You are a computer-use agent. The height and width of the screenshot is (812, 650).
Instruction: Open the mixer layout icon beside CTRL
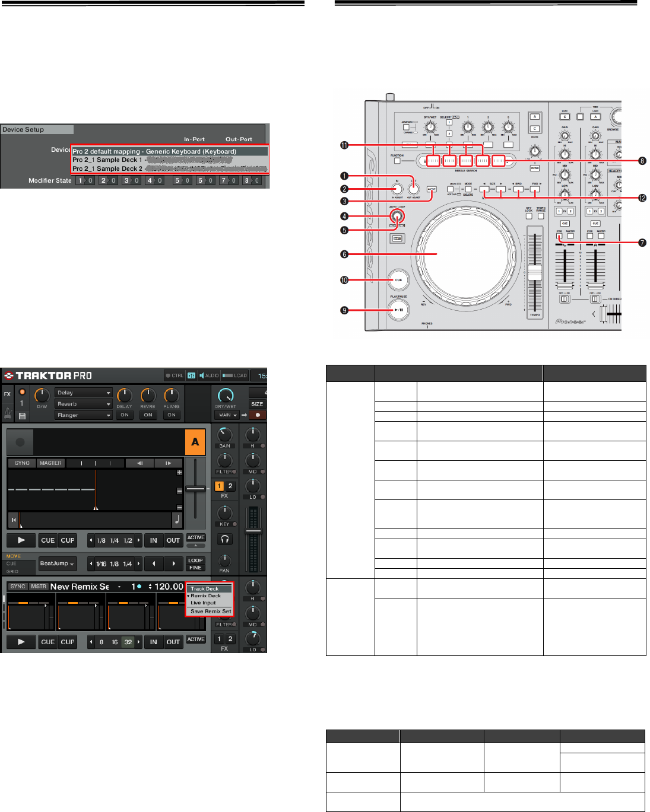coord(191,375)
